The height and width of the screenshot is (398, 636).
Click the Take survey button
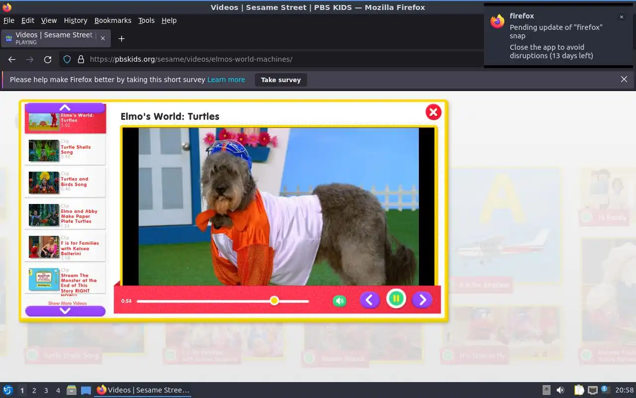click(x=281, y=80)
